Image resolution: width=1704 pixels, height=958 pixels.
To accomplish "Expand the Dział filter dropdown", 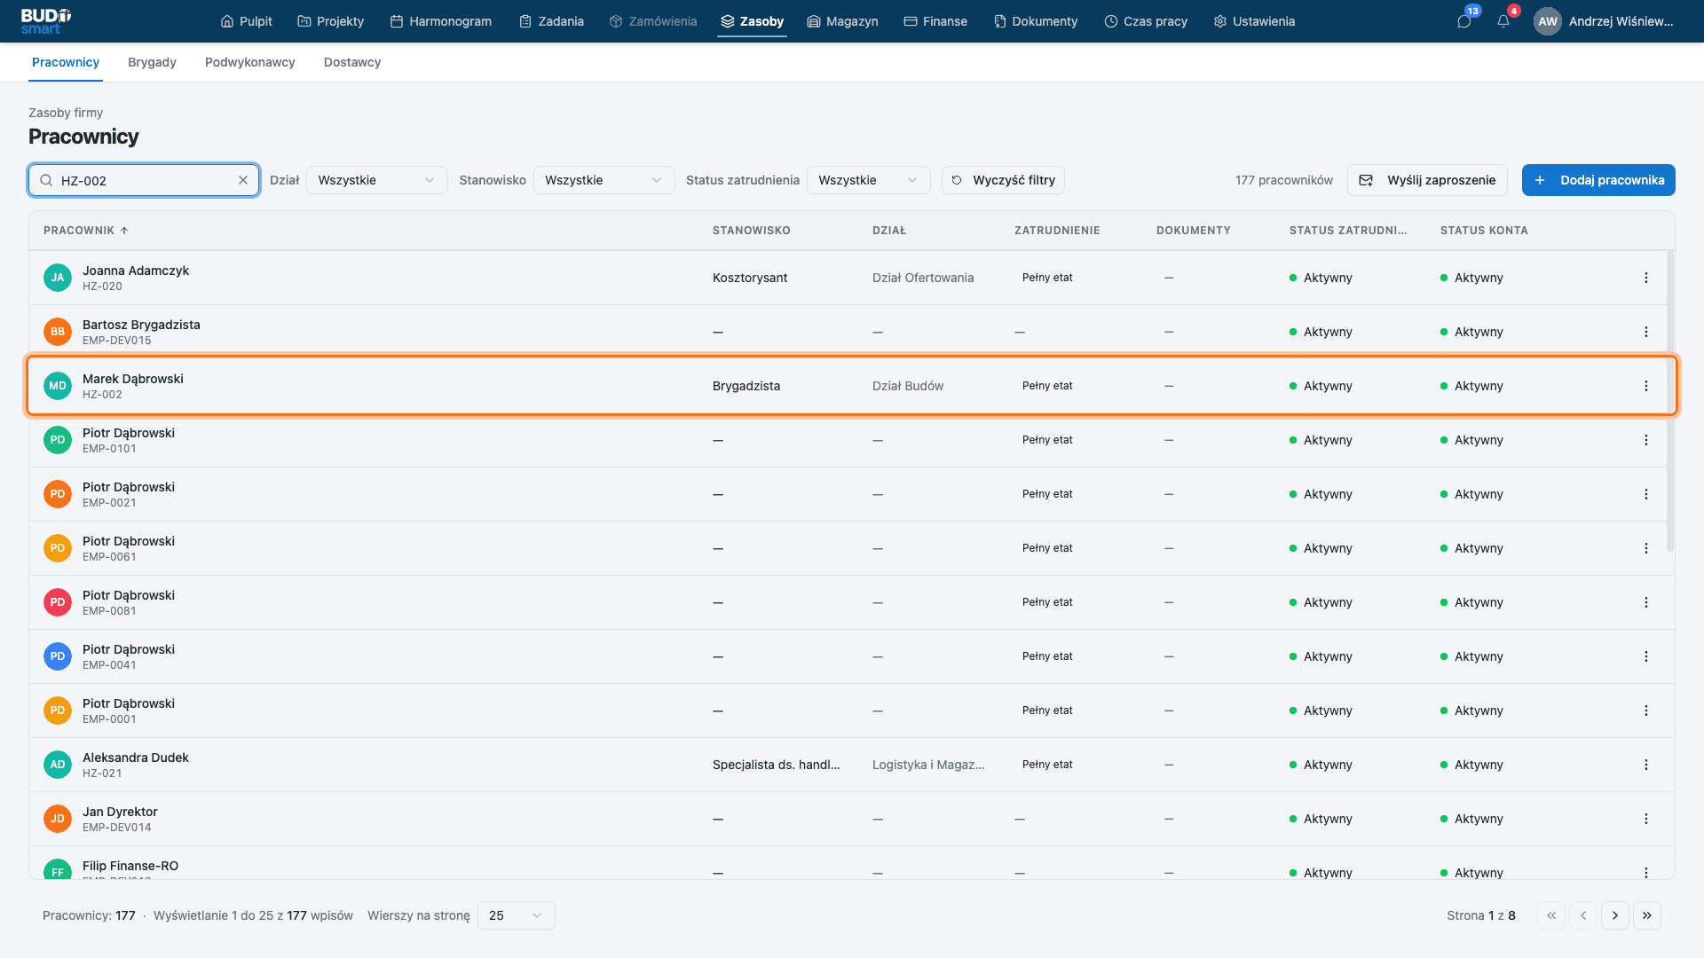I will (x=376, y=180).
